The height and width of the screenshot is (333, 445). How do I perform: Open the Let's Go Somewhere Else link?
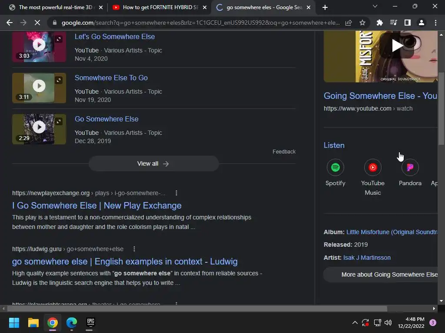[x=115, y=36]
